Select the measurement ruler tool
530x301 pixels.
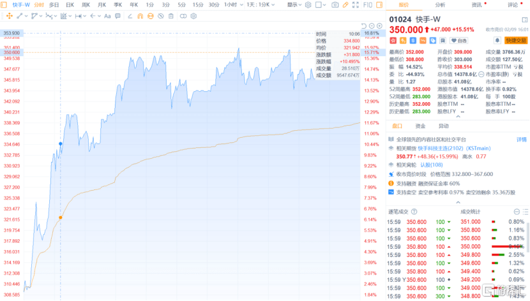[64, 16]
